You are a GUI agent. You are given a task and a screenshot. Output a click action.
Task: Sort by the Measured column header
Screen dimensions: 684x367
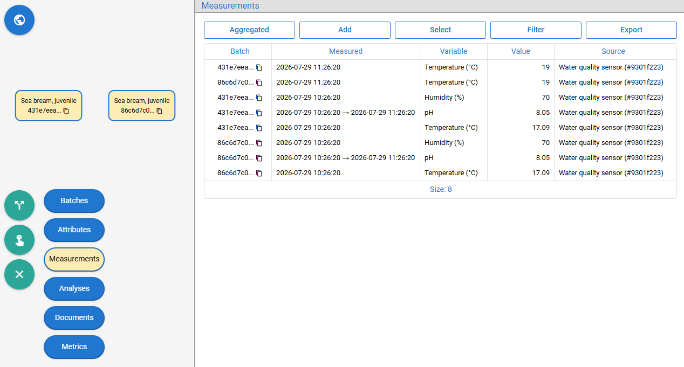pos(346,51)
